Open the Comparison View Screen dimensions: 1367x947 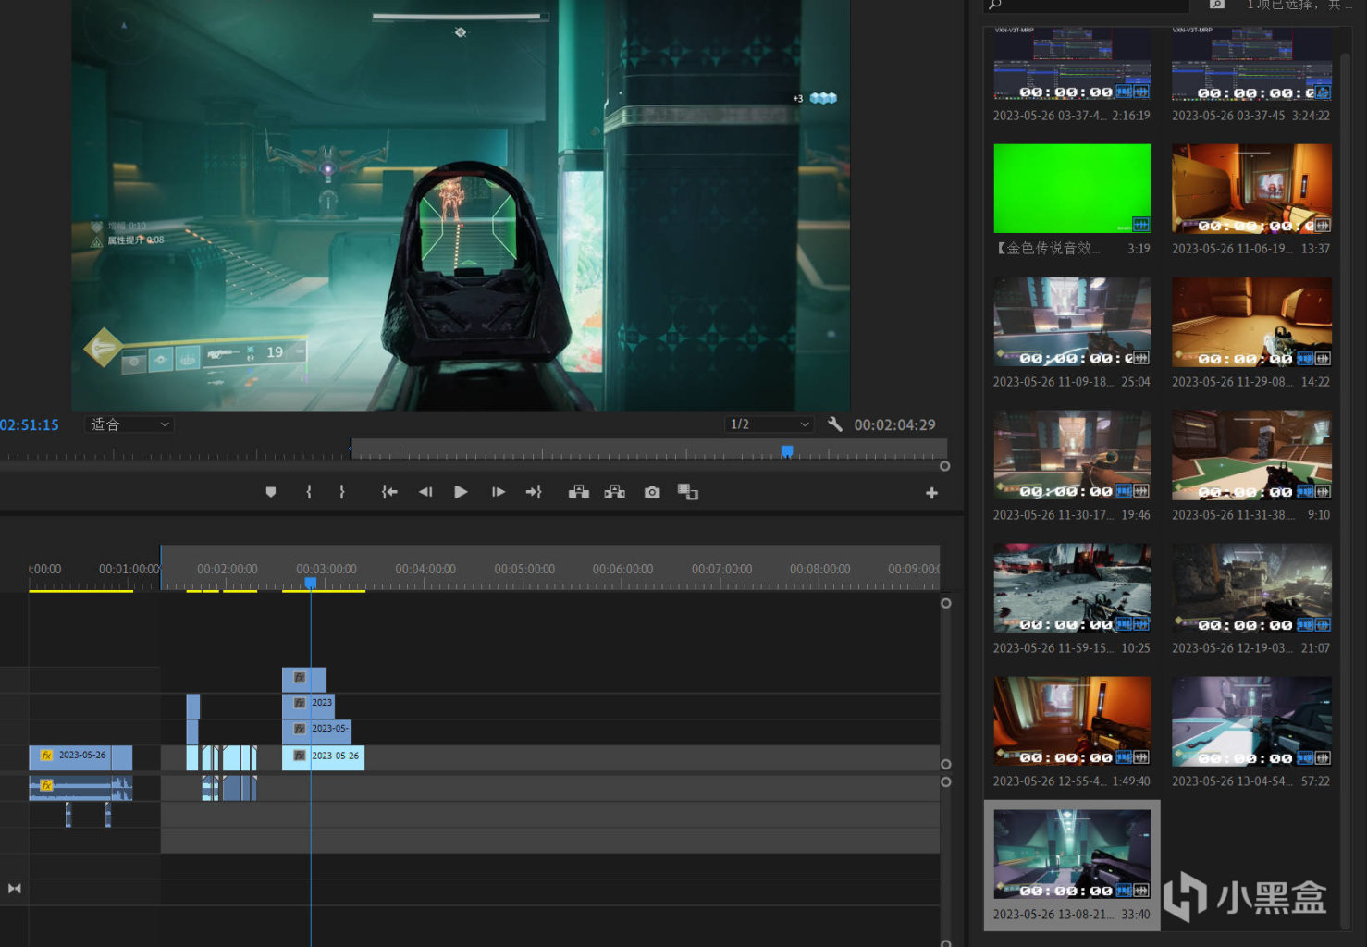688,492
